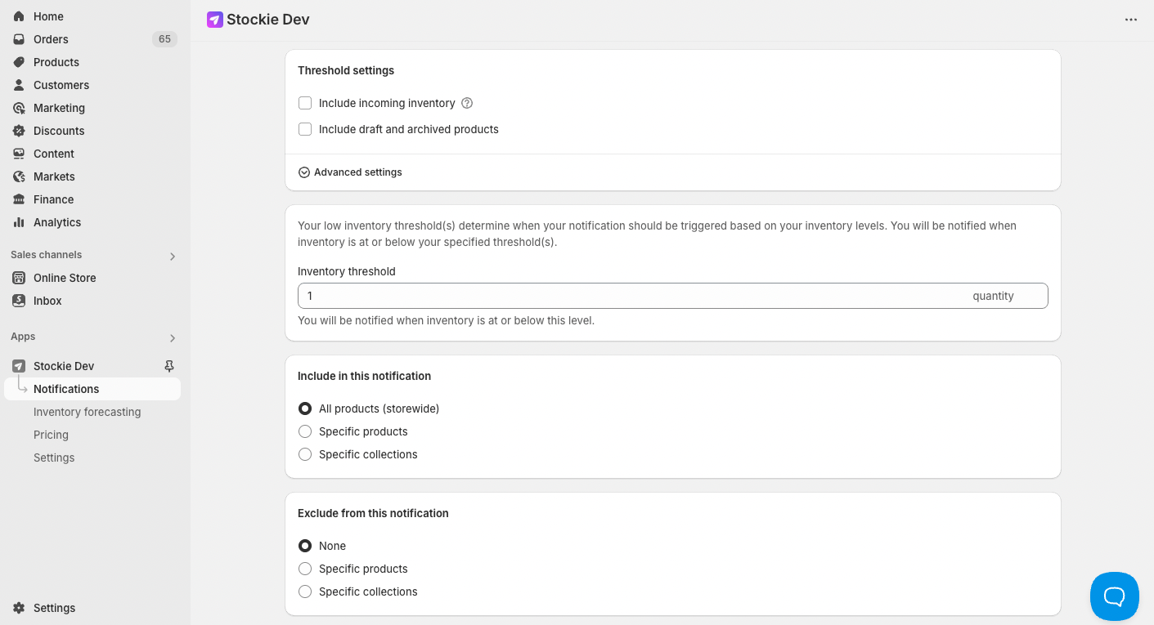Viewport: 1154px width, 625px height.
Task: Click the Home house icon in sidebar
Action: click(x=19, y=16)
